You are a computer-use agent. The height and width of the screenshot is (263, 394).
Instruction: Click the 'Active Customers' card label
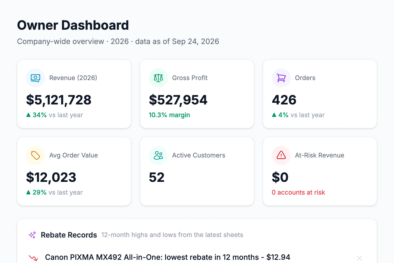199,155
